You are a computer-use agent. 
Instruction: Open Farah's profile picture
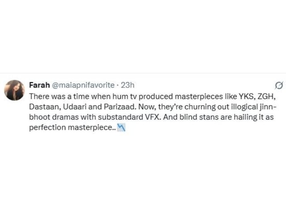coord(14,90)
